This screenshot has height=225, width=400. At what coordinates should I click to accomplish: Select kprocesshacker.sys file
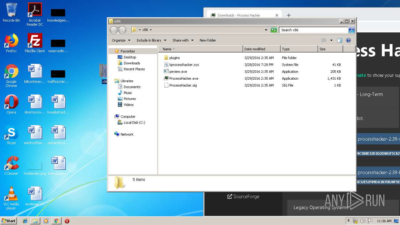coord(253,65)
